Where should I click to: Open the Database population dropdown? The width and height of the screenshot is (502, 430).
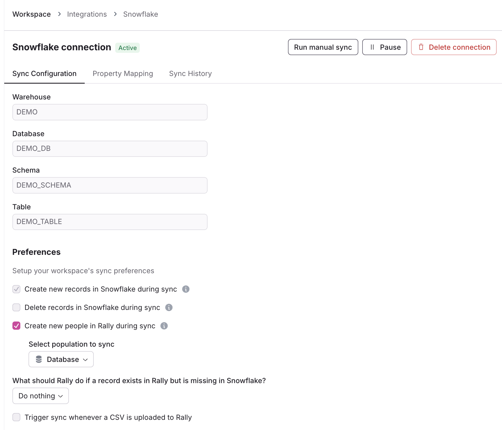click(x=61, y=359)
